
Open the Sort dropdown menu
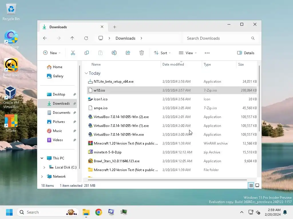pos(162,53)
